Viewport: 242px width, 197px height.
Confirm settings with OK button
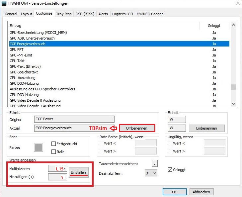coord(175,192)
